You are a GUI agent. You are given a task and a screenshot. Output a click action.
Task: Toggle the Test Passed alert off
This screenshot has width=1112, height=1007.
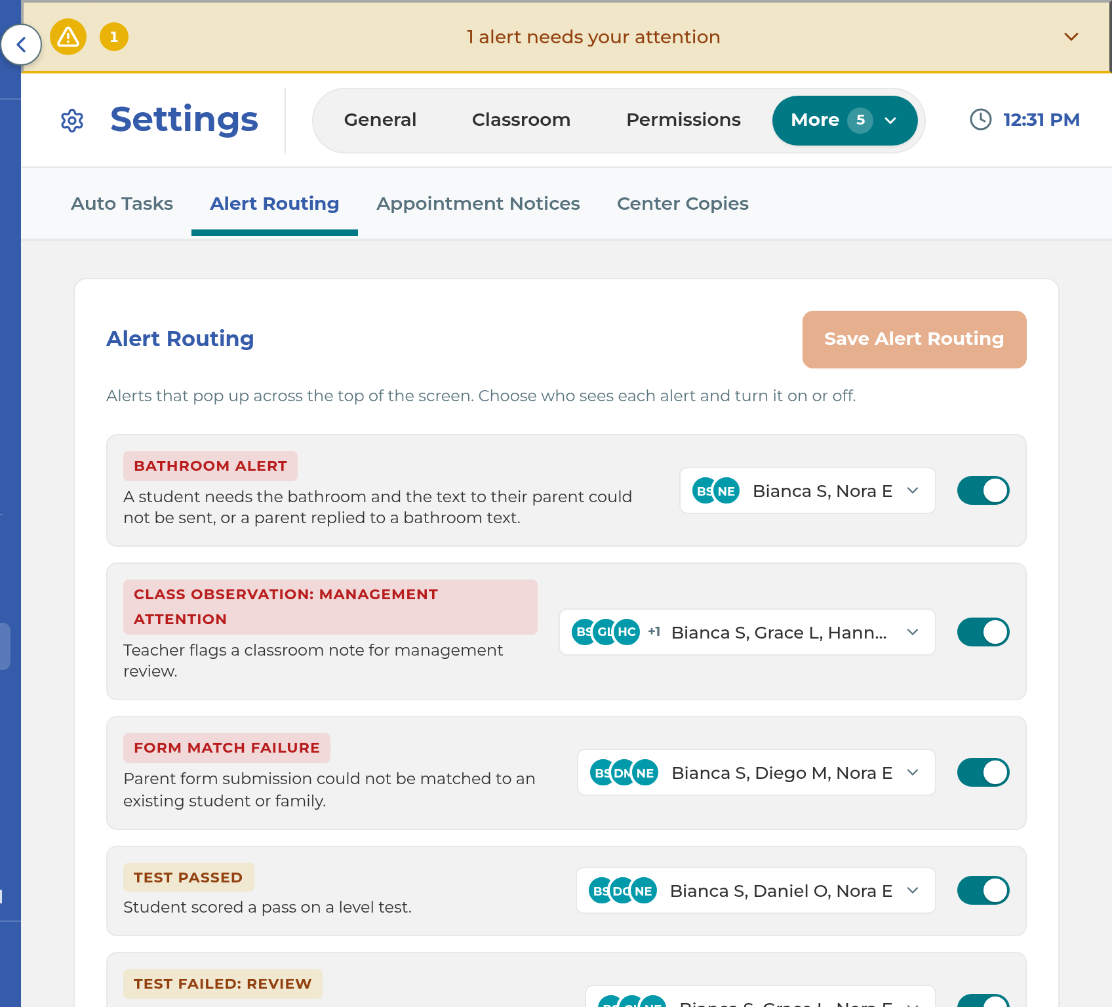(983, 890)
